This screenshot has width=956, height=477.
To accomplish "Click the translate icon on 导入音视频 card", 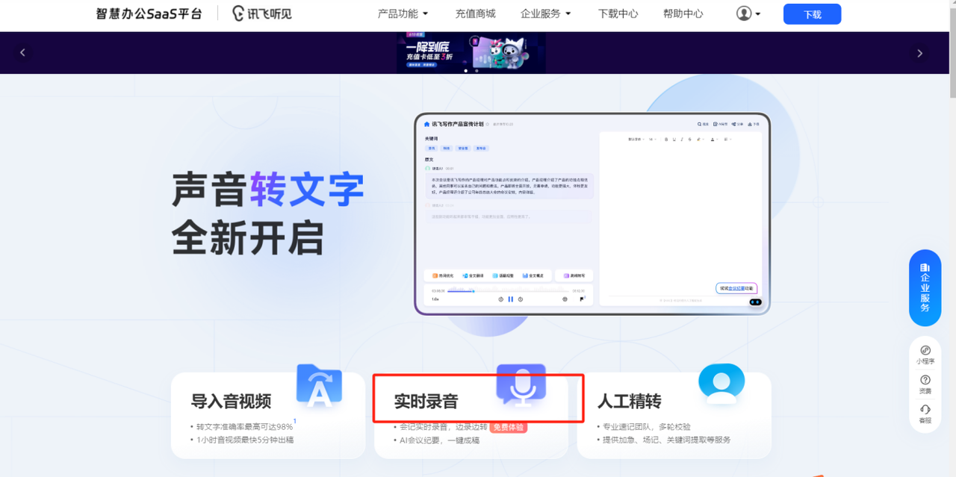I will (x=319, y=385).
